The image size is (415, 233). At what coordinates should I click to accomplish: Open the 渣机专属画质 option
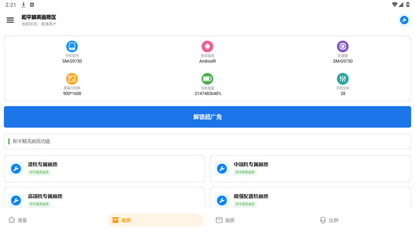click(104, 169)
